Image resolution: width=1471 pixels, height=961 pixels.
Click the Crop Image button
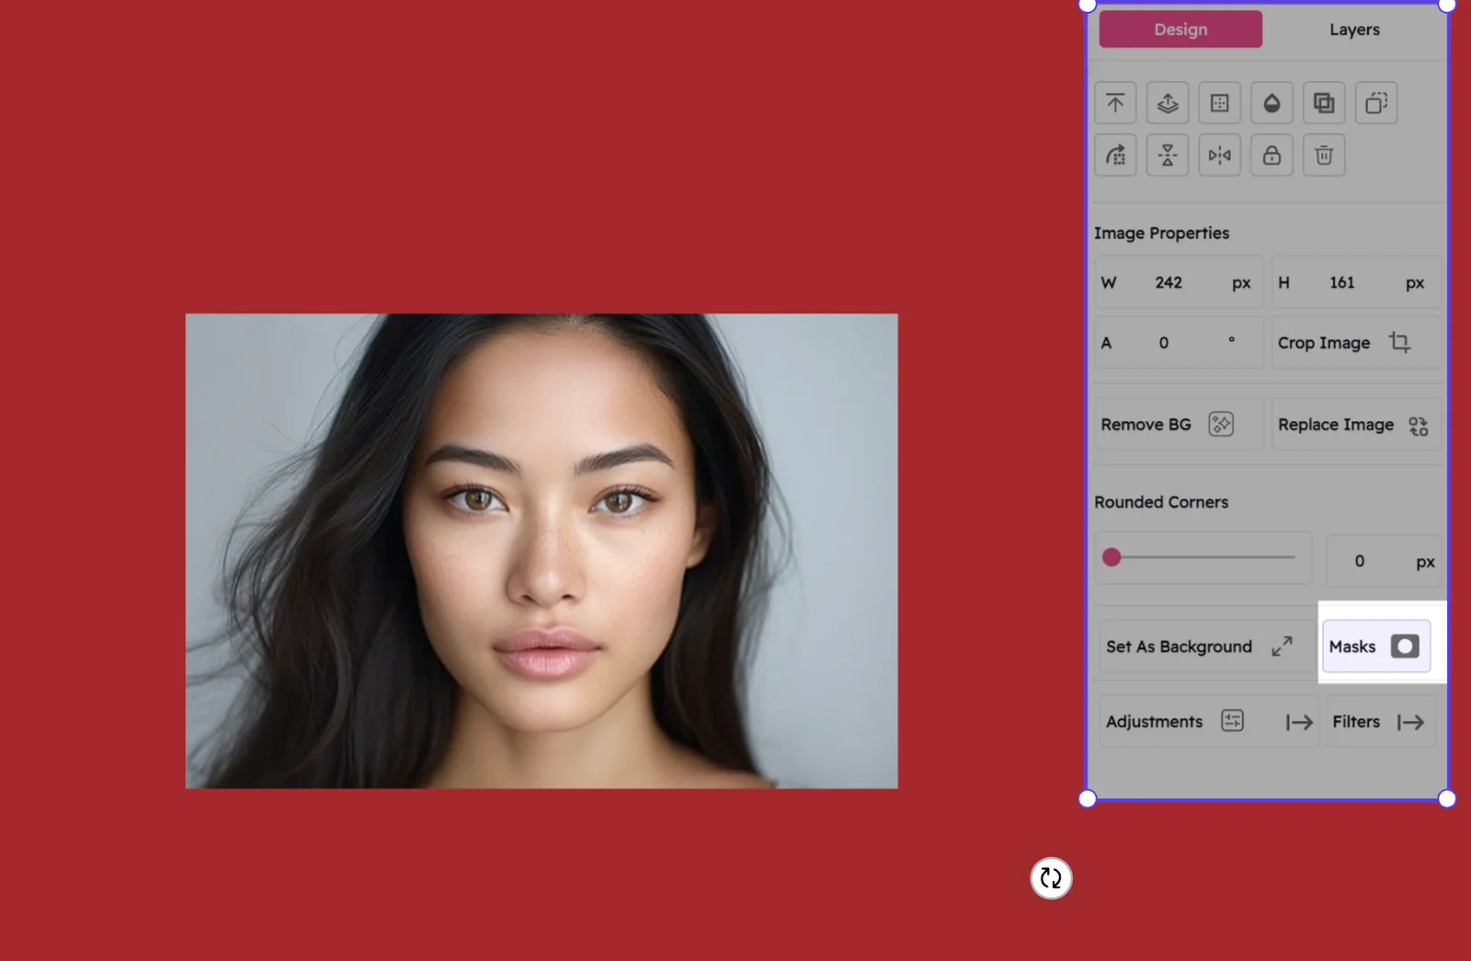[1355, 342]
